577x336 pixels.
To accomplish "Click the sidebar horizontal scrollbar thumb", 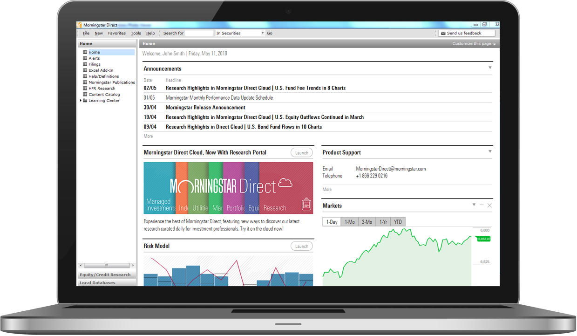I will [x=107, y=265].
